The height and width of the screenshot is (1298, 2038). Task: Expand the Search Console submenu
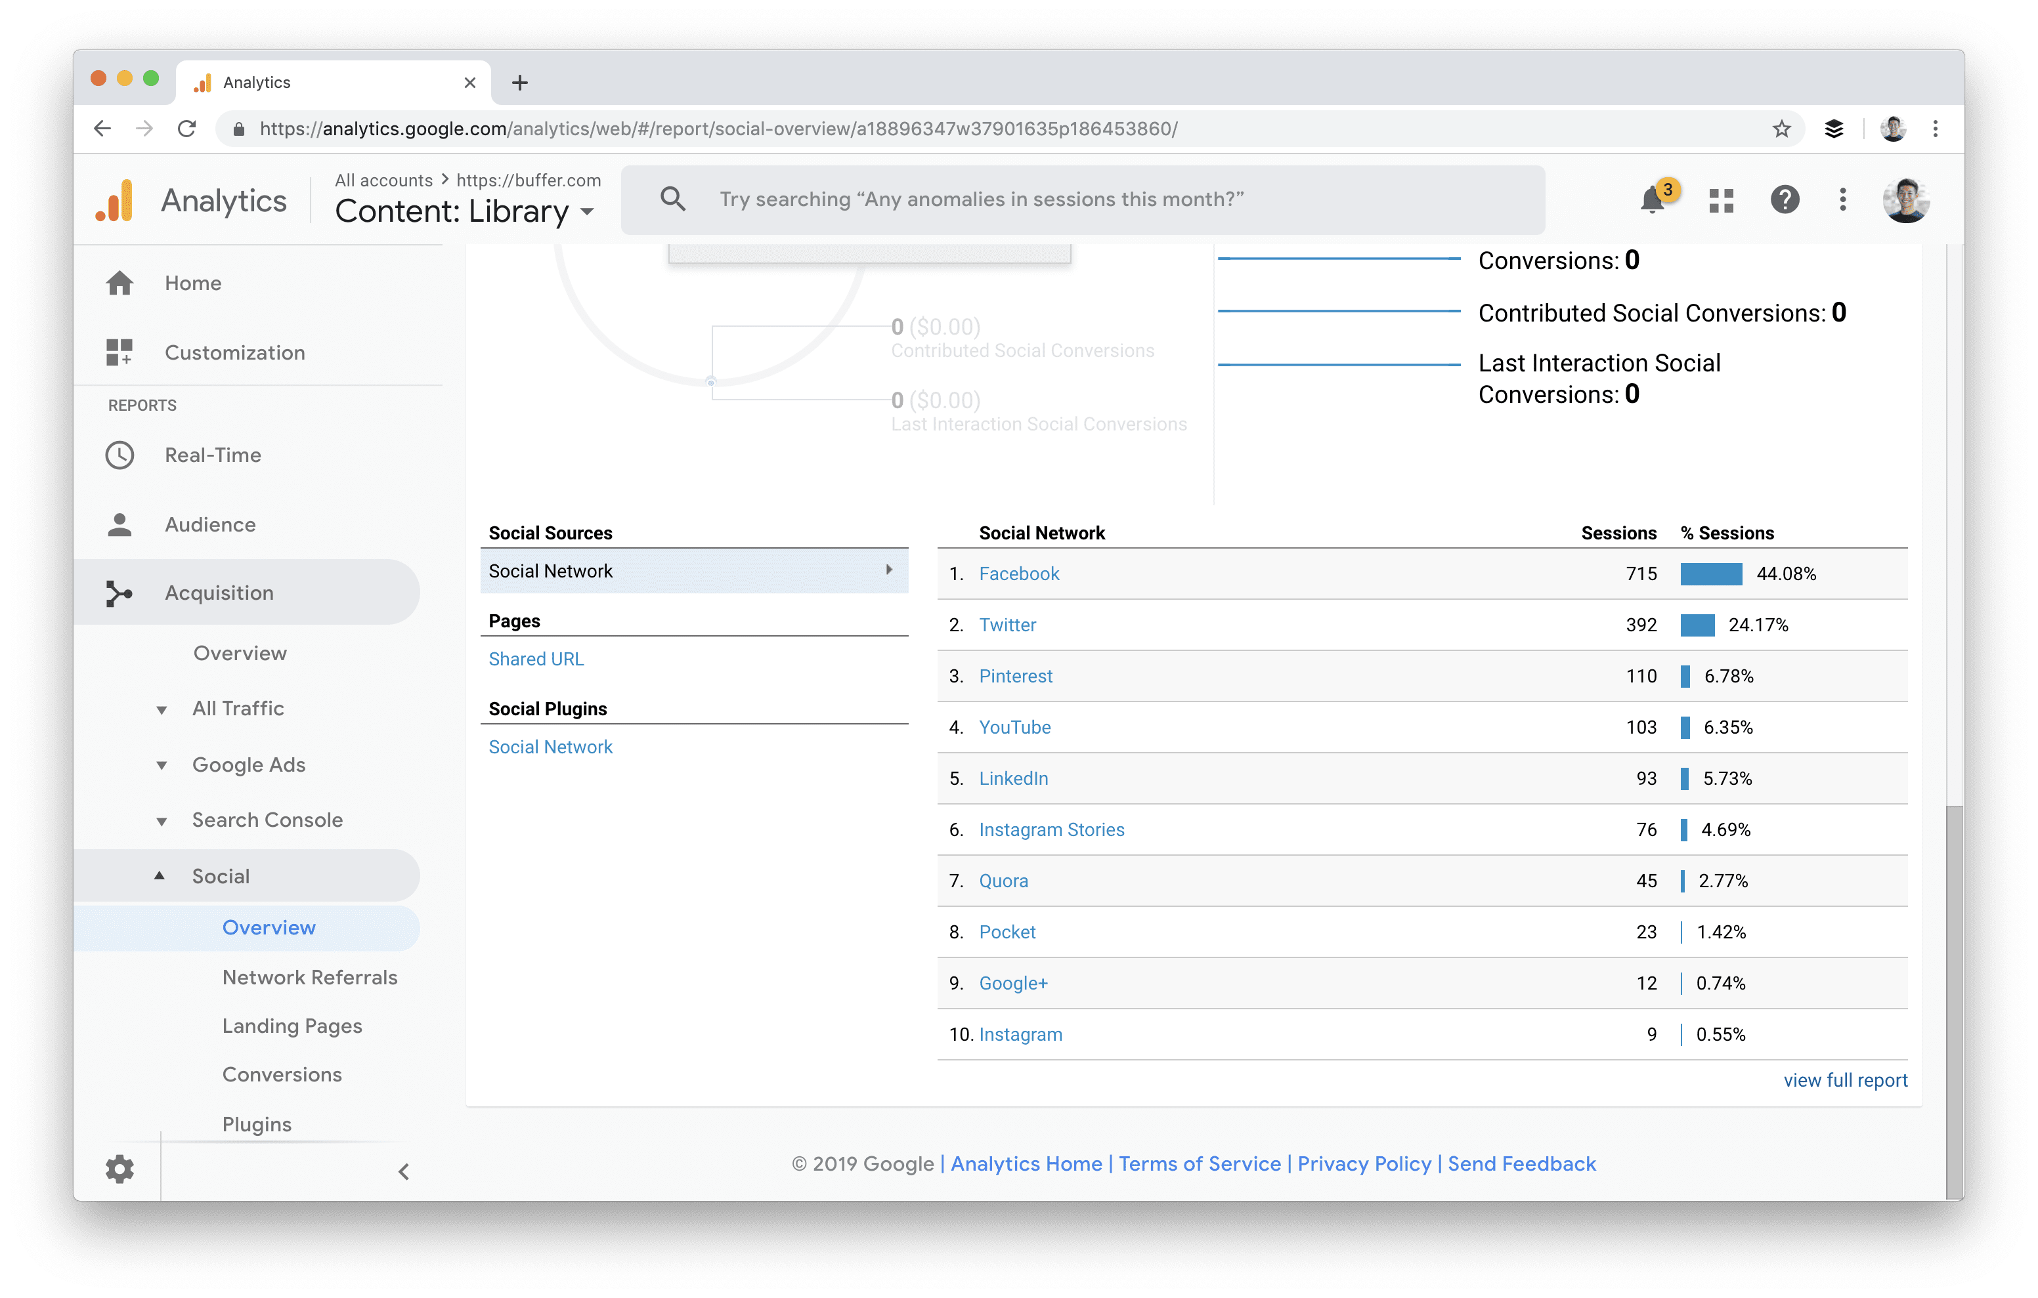point(162,821)
